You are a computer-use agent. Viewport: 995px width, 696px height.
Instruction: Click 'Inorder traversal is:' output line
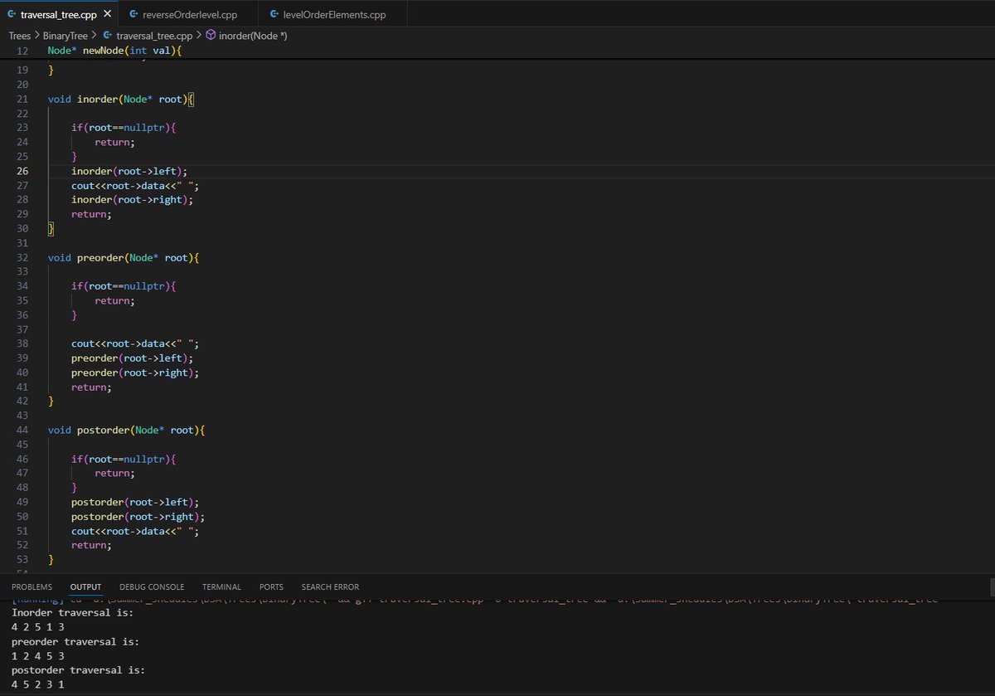pyautogui.click(x=72, y=613)
